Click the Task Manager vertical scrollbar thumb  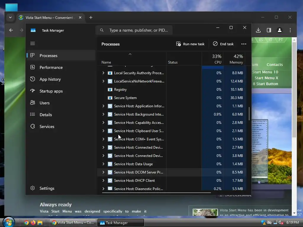click(x=249, y=113)
